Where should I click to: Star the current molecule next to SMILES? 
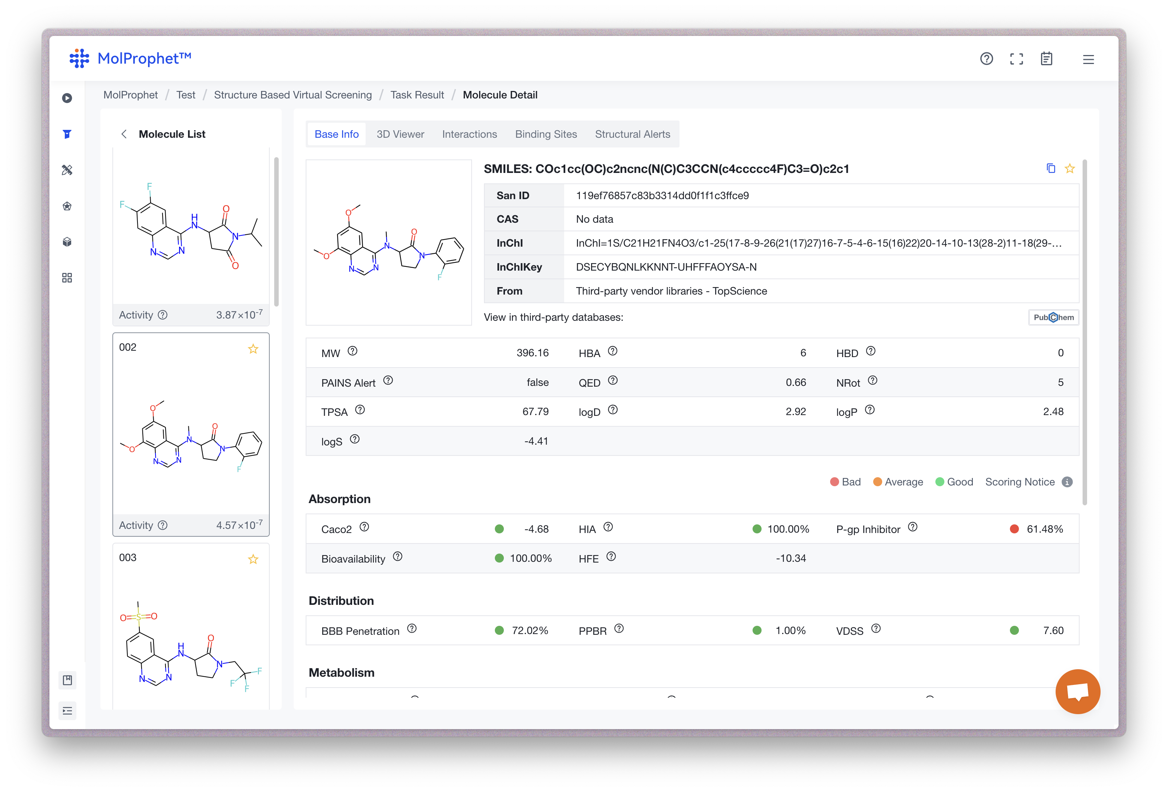pyautogui.click(x=1069, y=168)
